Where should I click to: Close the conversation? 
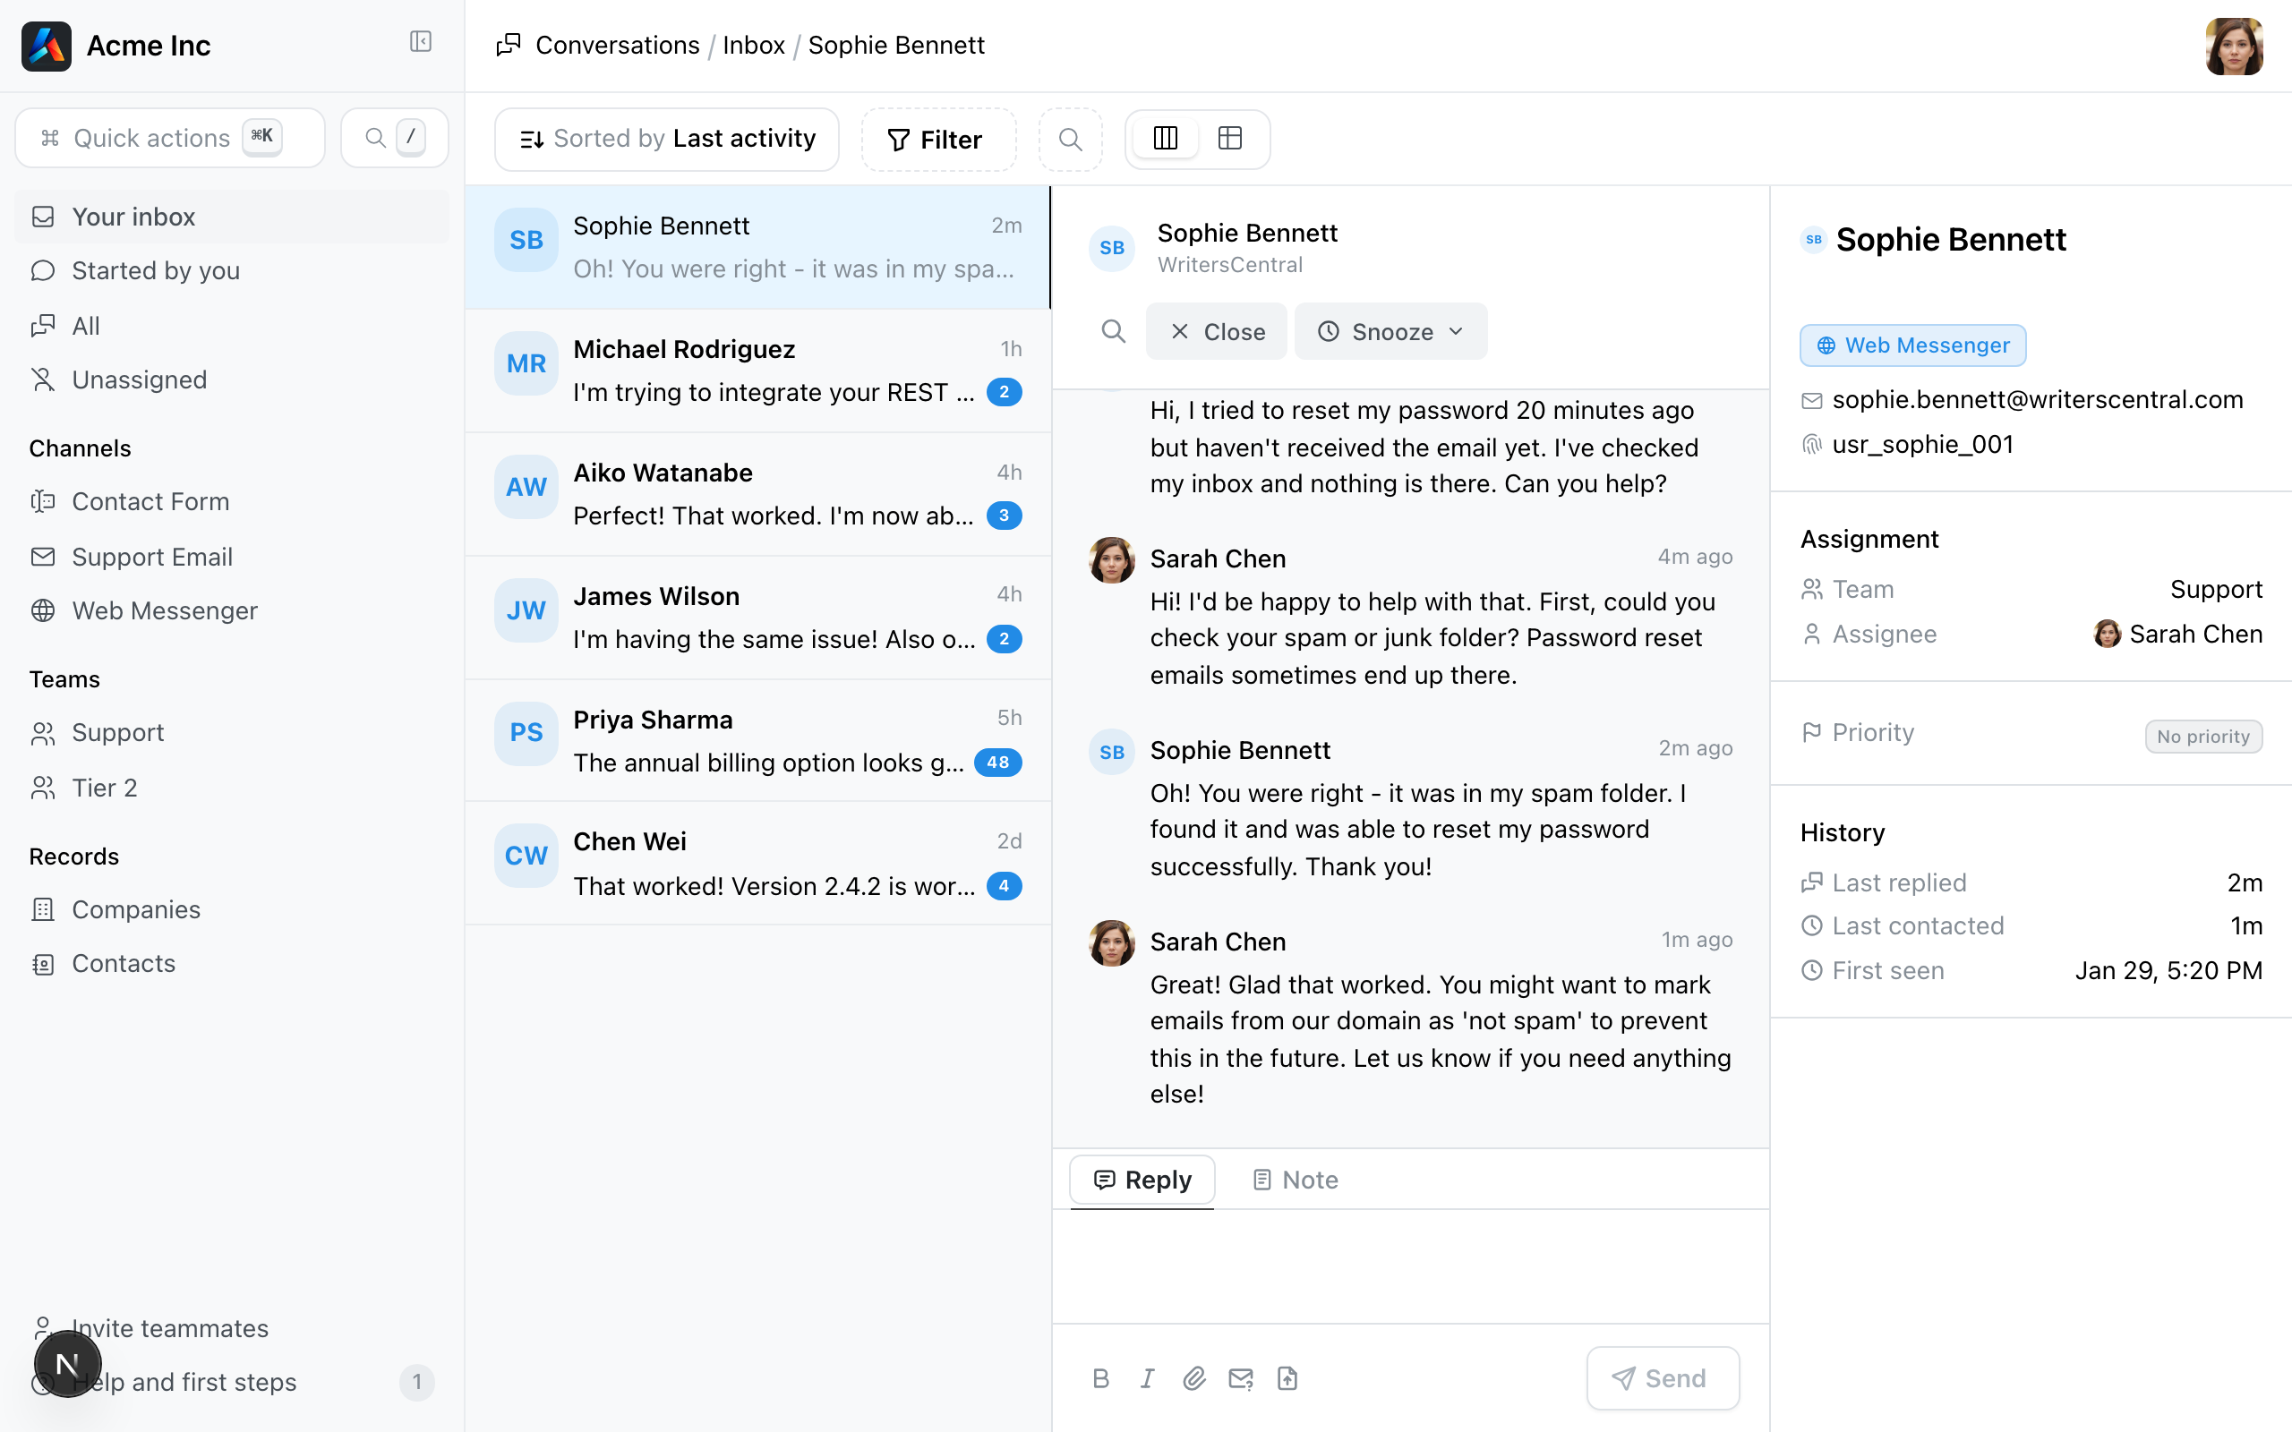pos(1216,331)
